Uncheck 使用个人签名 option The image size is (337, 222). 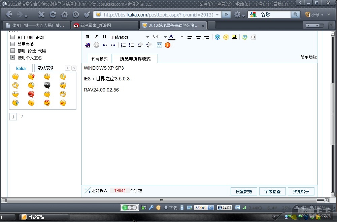tap(13, 57)
